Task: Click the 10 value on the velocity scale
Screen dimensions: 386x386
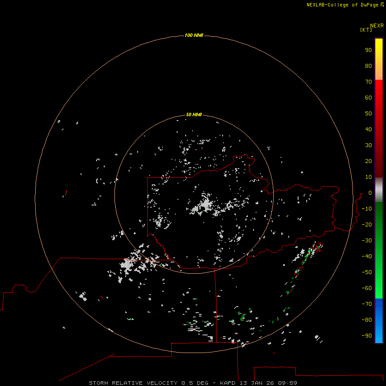Action: pos(368,177)
